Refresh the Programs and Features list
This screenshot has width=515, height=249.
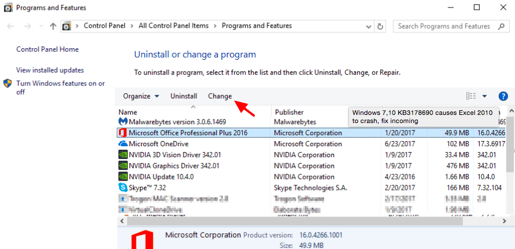380,26
